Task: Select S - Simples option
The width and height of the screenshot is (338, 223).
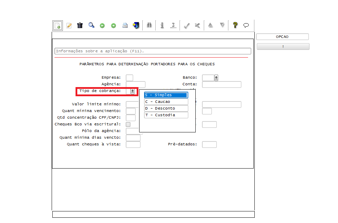Action: (166, 95)
